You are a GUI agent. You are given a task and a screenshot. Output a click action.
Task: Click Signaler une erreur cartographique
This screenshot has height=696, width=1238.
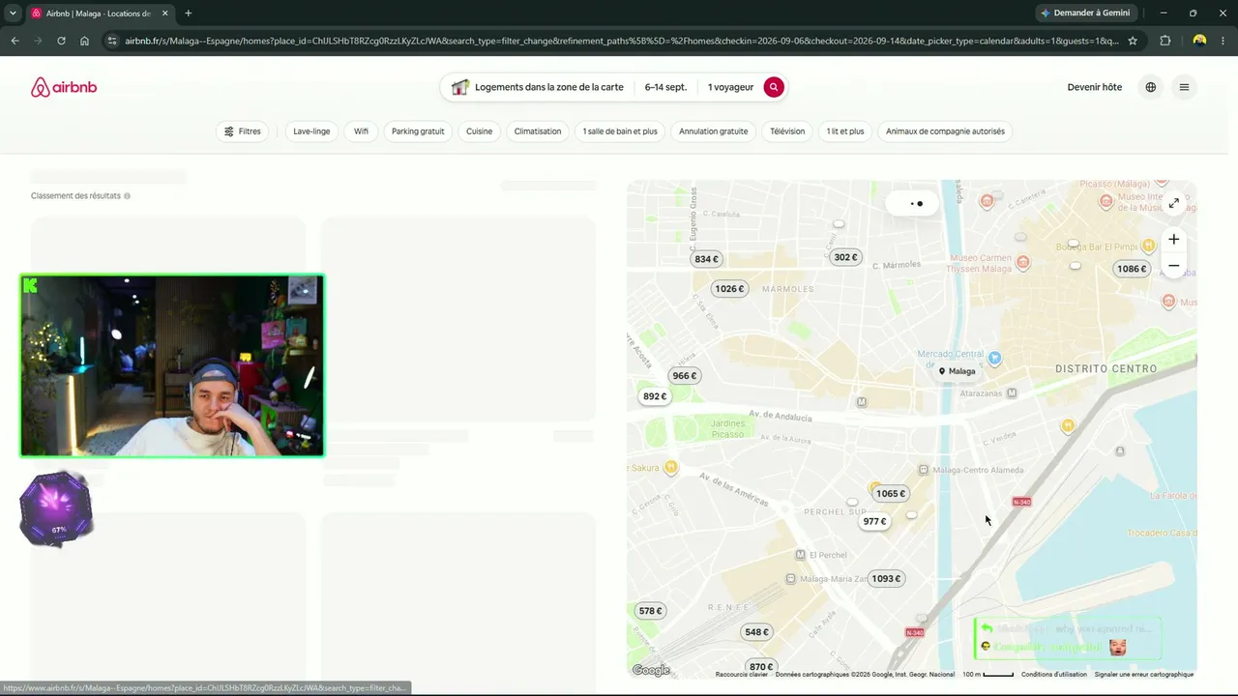coord(1144,675)
